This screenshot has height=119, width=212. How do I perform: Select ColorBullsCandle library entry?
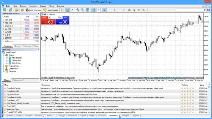(x=14, y=88)
